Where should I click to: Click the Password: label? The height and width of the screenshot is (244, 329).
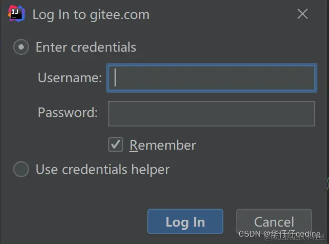(x=68, y=112)
